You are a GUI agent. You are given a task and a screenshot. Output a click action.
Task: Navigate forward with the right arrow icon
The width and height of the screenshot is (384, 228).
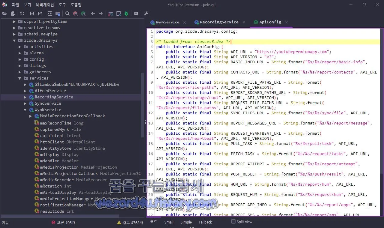coord(101,13)
